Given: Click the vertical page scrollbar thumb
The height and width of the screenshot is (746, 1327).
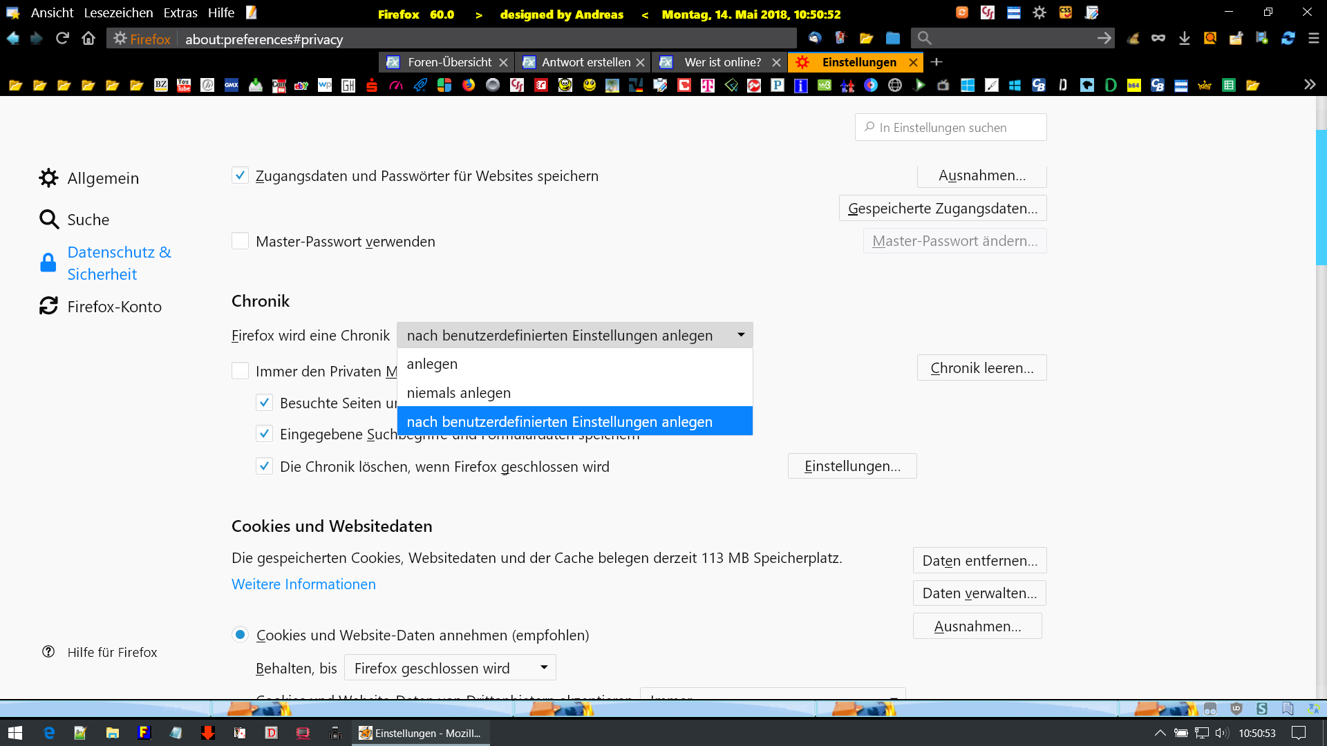Looking at the screenshot, I should coord(1321,197).
